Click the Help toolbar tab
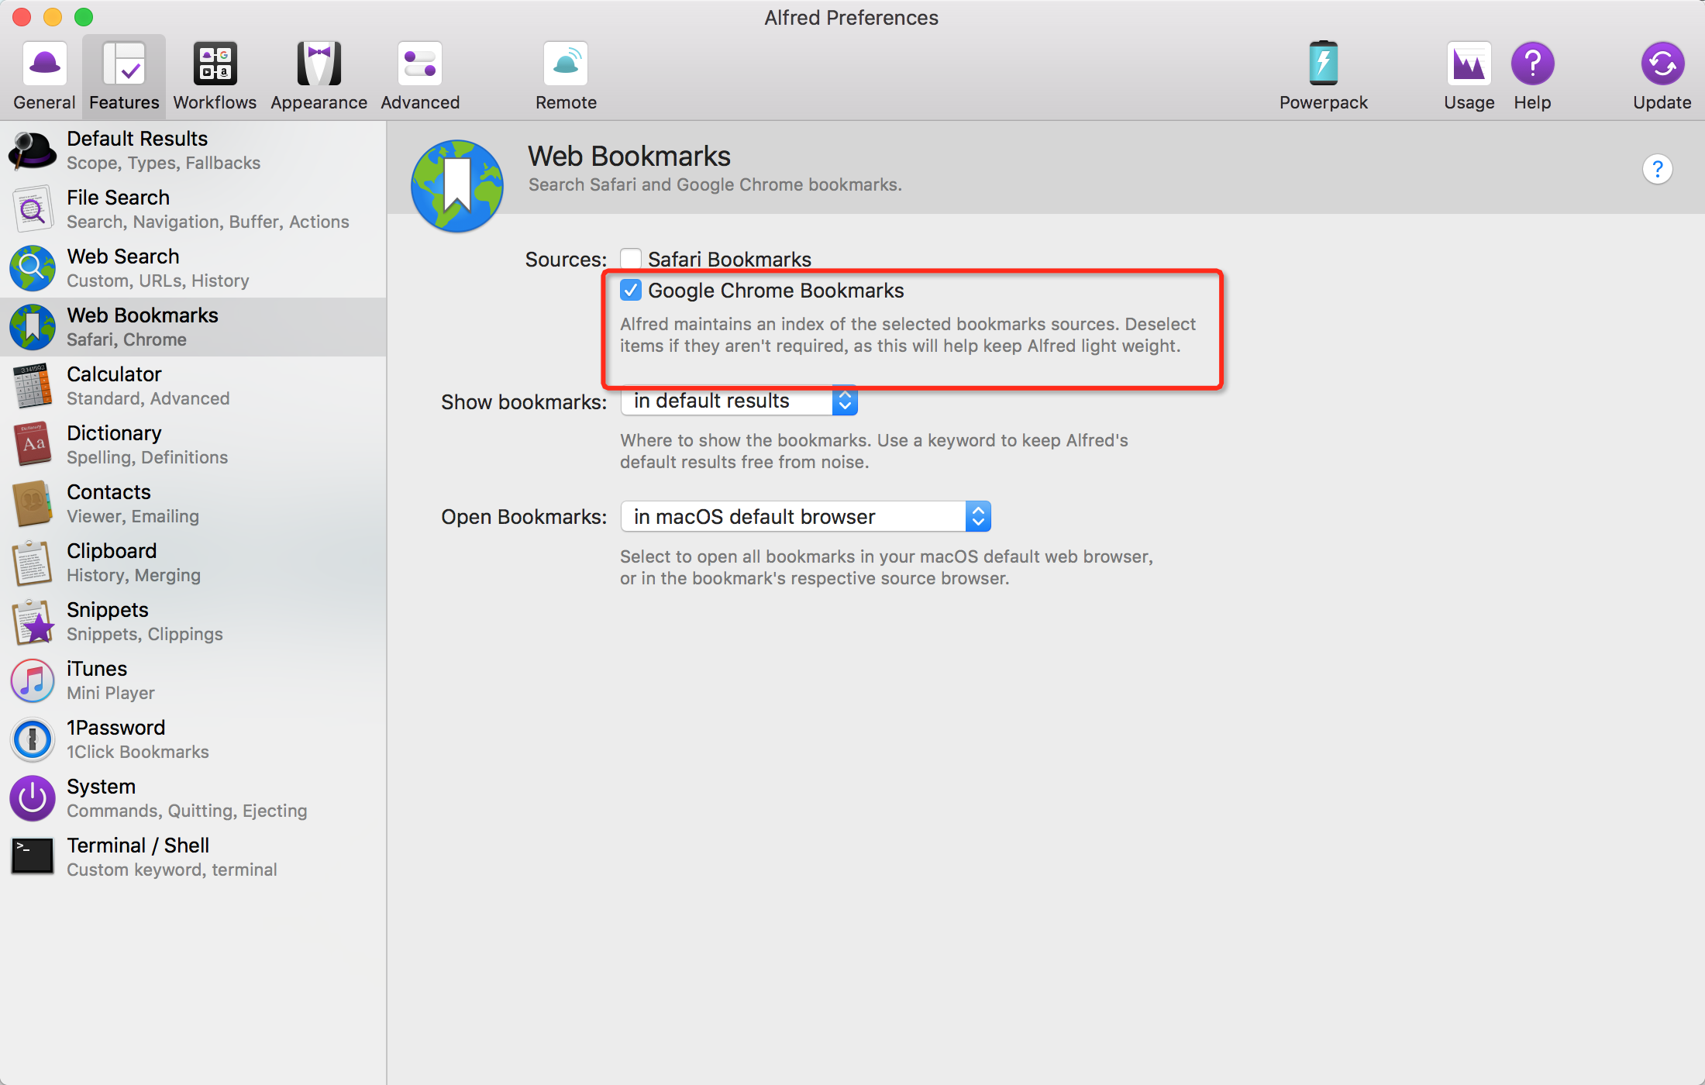 1532,76
